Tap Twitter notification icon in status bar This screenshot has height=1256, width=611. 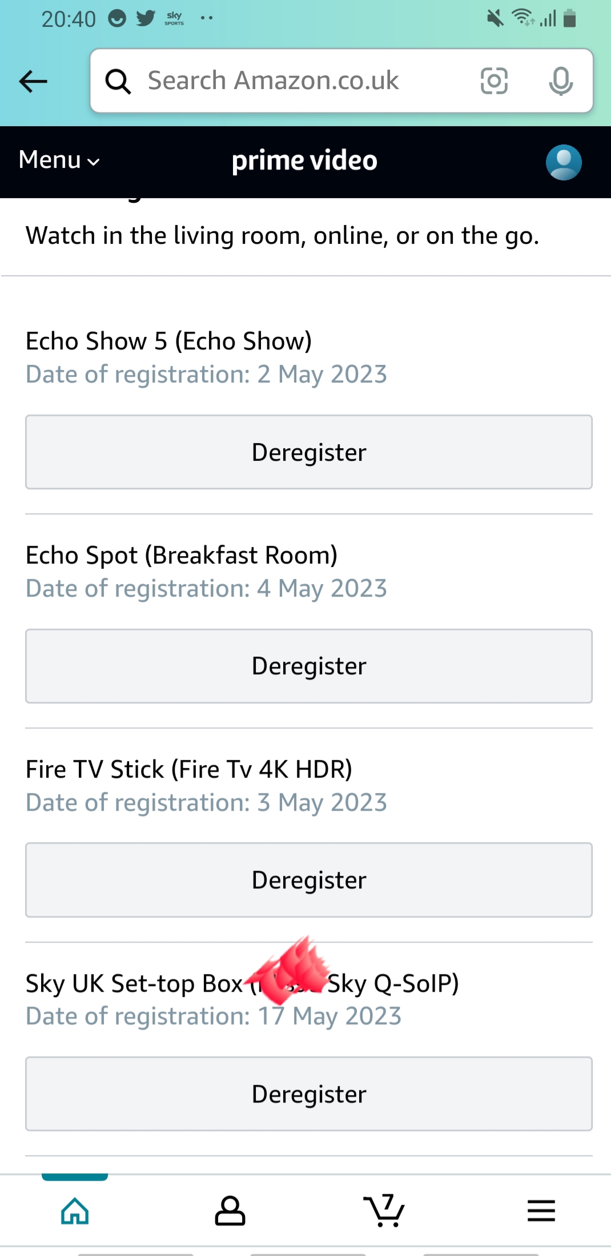tap(146, 18)
